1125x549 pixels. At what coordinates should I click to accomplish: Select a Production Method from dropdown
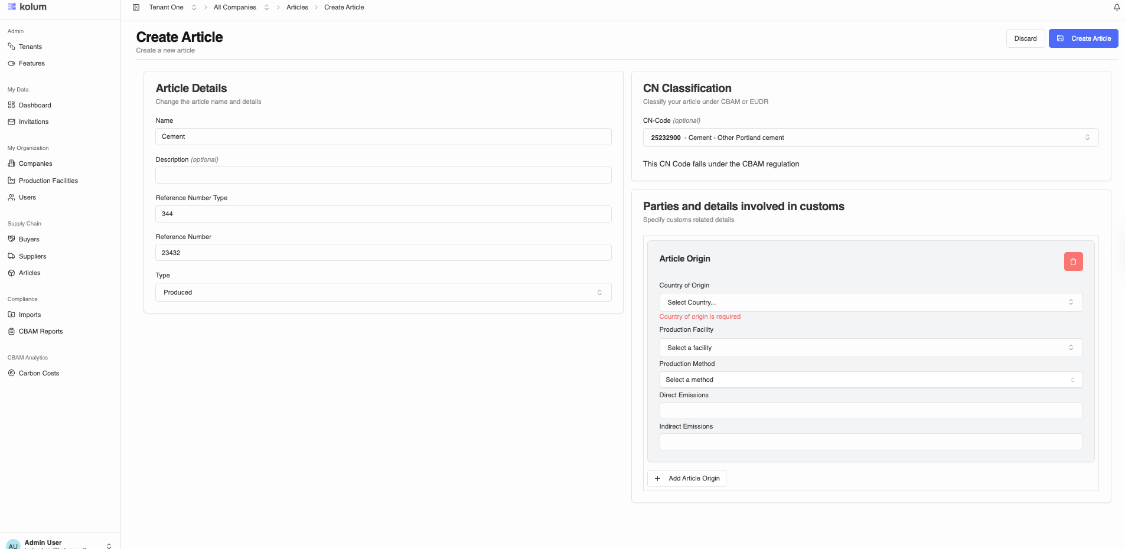pyautogui.click(x=870, y=380)
